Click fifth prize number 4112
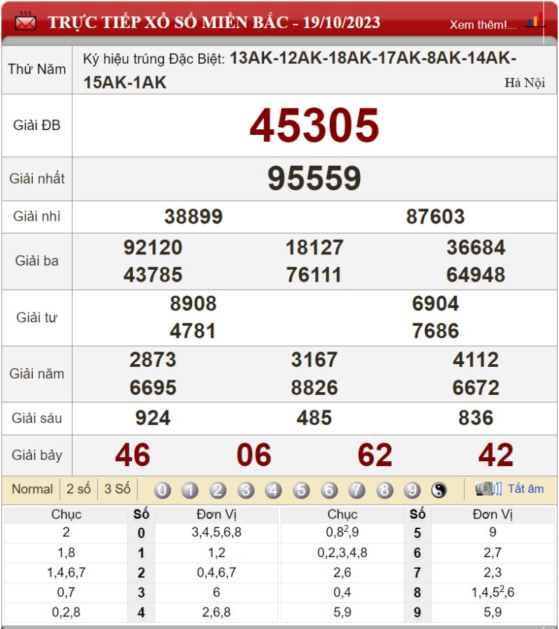 click(x=476, y=359)
